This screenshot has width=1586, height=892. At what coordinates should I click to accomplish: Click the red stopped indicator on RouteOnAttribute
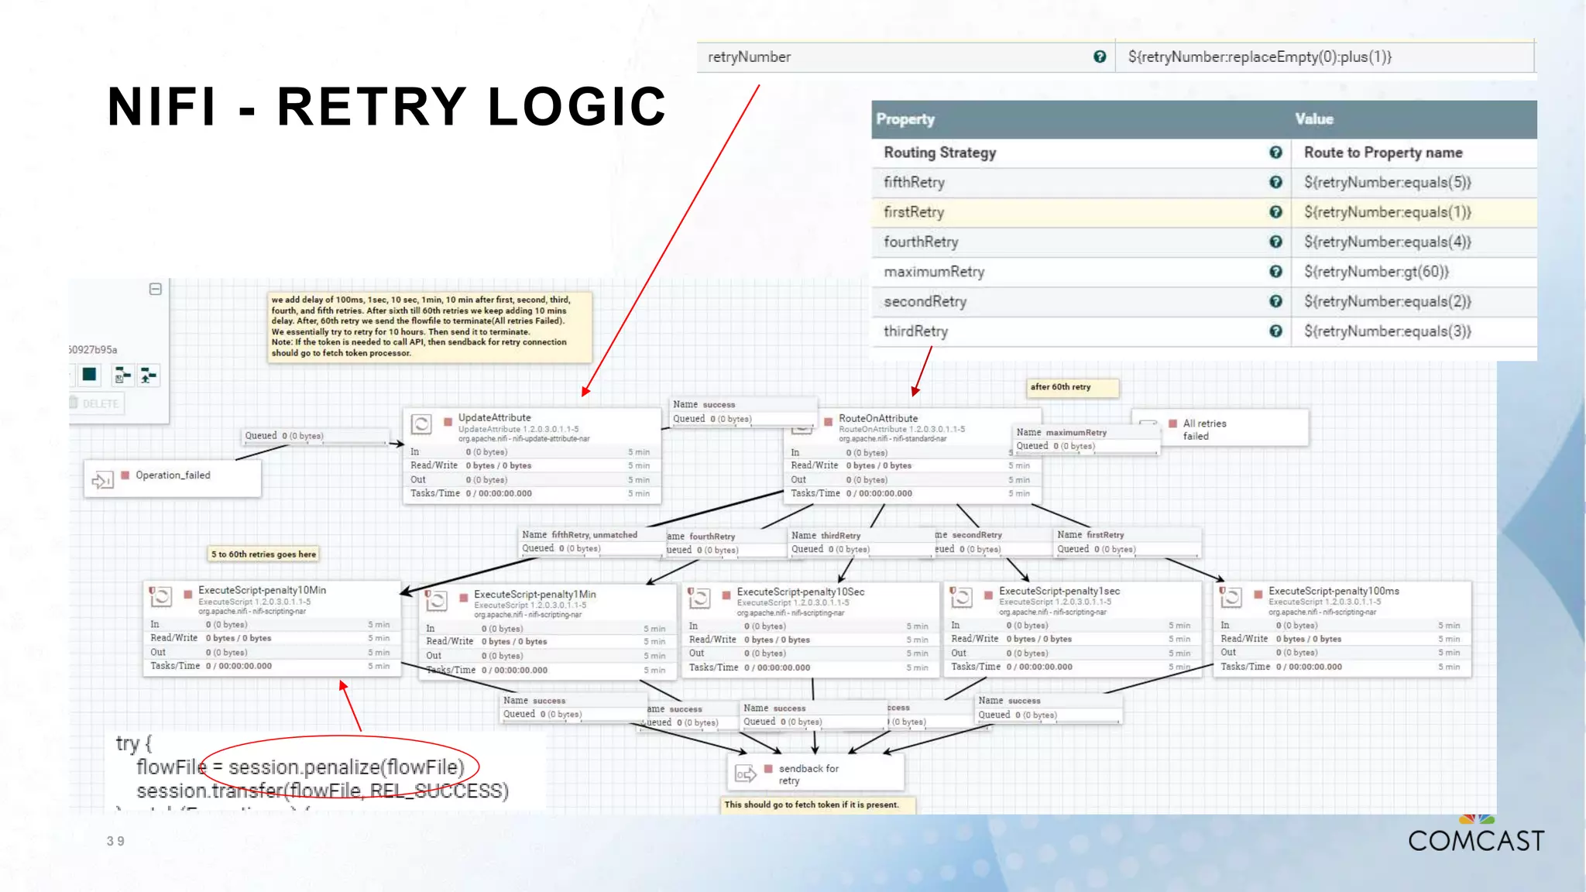pyautogui.click(x=828, y=422)
